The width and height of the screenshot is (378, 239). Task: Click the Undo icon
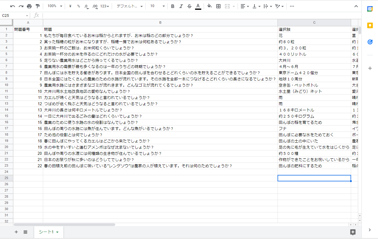[12, 6]
